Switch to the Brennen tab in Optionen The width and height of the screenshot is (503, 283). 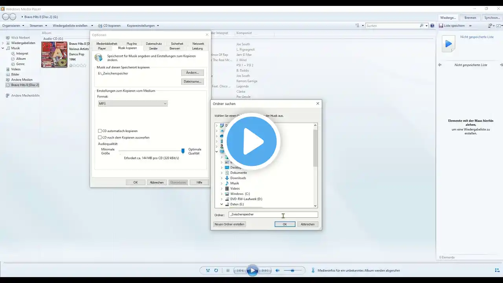175,48
